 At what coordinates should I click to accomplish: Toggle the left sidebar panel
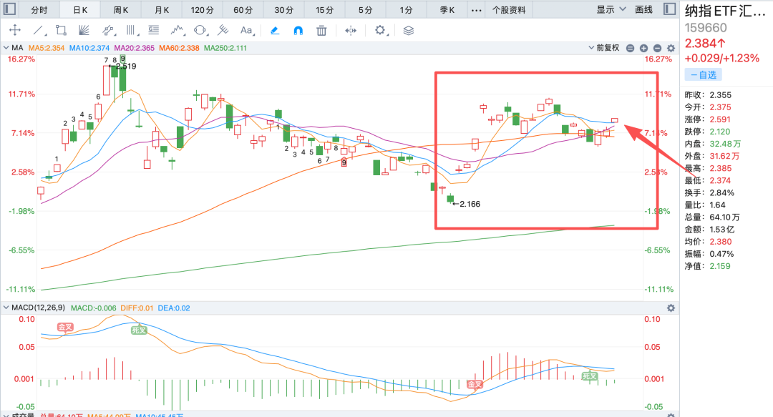[x=9, y=9]
